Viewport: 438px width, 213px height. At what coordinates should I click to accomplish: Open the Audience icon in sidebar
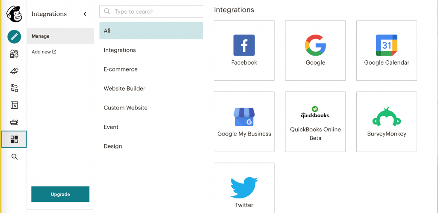coord(14,54)
